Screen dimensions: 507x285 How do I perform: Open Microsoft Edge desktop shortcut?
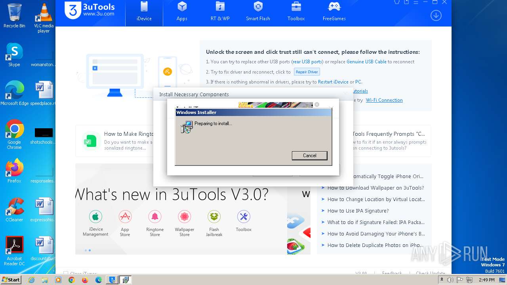pyautogui.click(x=14, y=93)
